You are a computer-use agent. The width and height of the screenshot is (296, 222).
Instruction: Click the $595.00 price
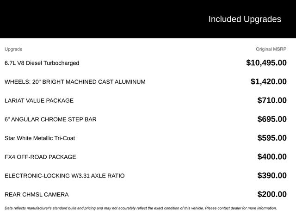[x=272, y=138]
